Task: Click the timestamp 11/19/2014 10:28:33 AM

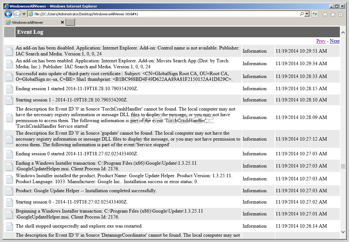Action: point(301,76)
